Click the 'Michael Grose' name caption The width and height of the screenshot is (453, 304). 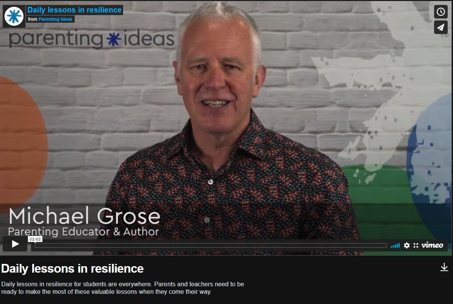coord(84,216)
